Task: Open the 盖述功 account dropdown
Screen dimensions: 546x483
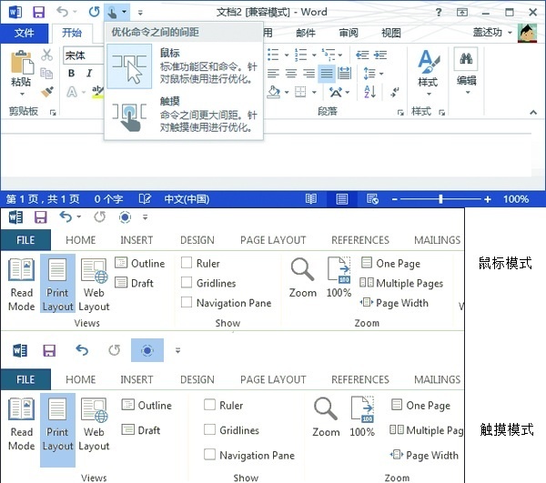Action: pyautogui.click(x=510, y=33)
